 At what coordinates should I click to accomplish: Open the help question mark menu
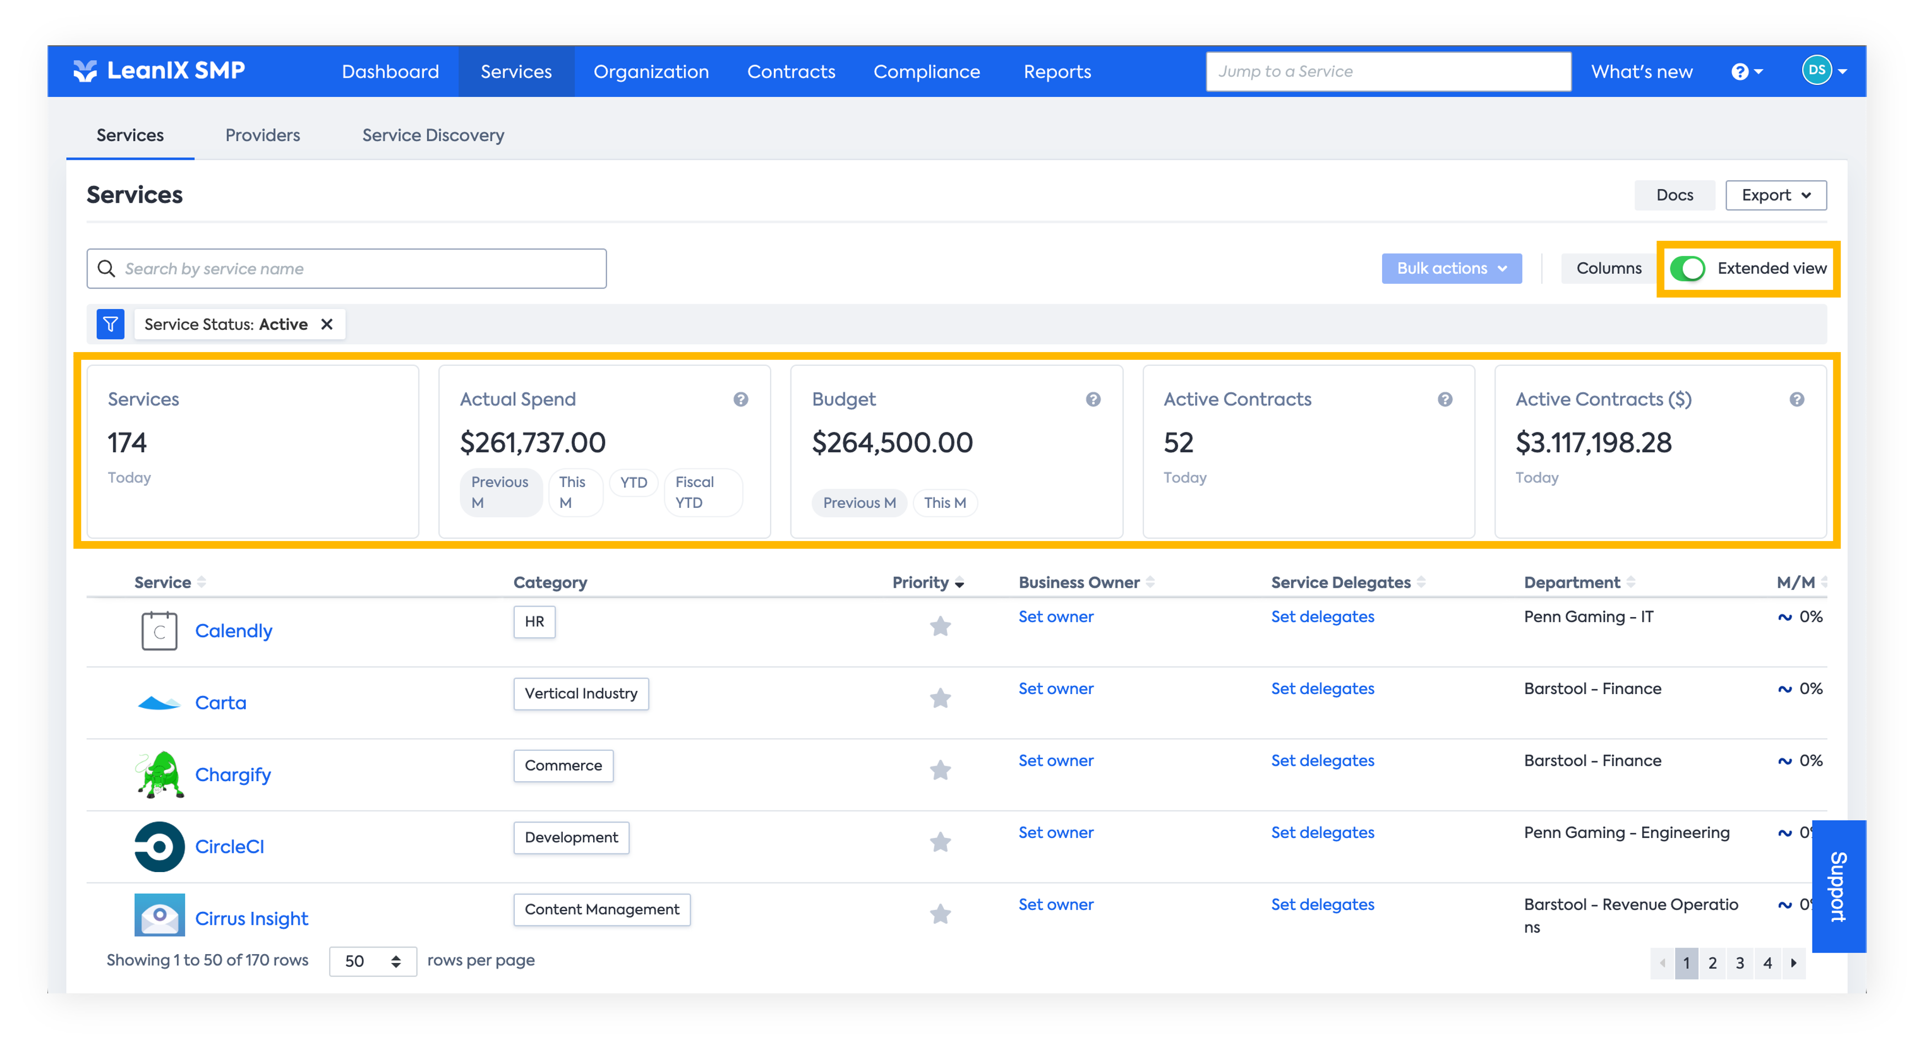(1747, 72)
